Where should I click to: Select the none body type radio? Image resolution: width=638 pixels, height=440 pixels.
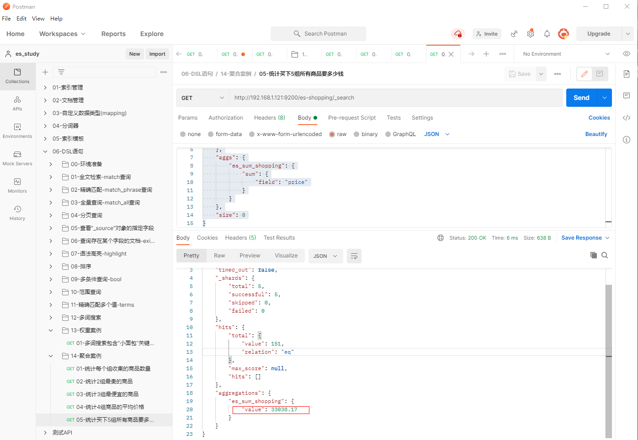[x=183, y=134]
